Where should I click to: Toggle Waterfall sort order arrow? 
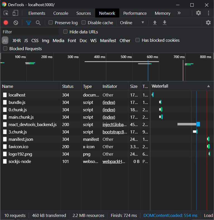pyautogui.click(x=208, y=86)
